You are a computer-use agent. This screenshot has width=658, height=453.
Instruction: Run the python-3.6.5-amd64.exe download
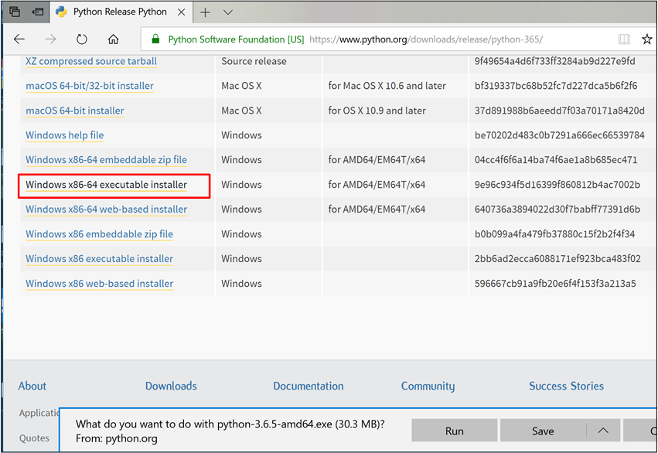tap(454, 431)
